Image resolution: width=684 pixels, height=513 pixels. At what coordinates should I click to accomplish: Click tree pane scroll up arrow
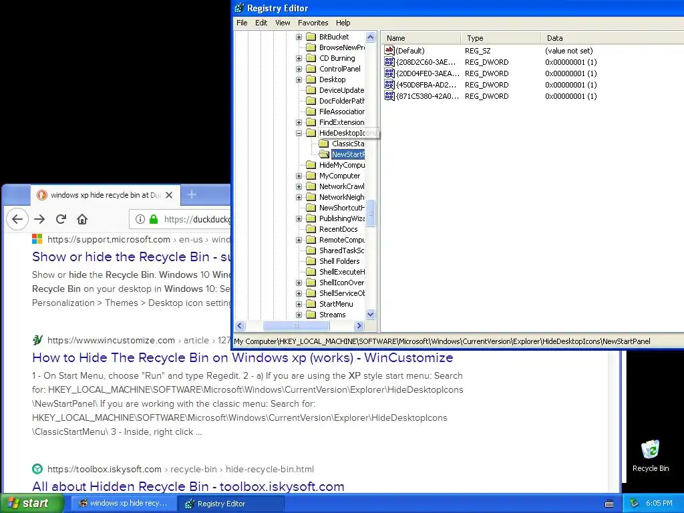coord(370,37)
